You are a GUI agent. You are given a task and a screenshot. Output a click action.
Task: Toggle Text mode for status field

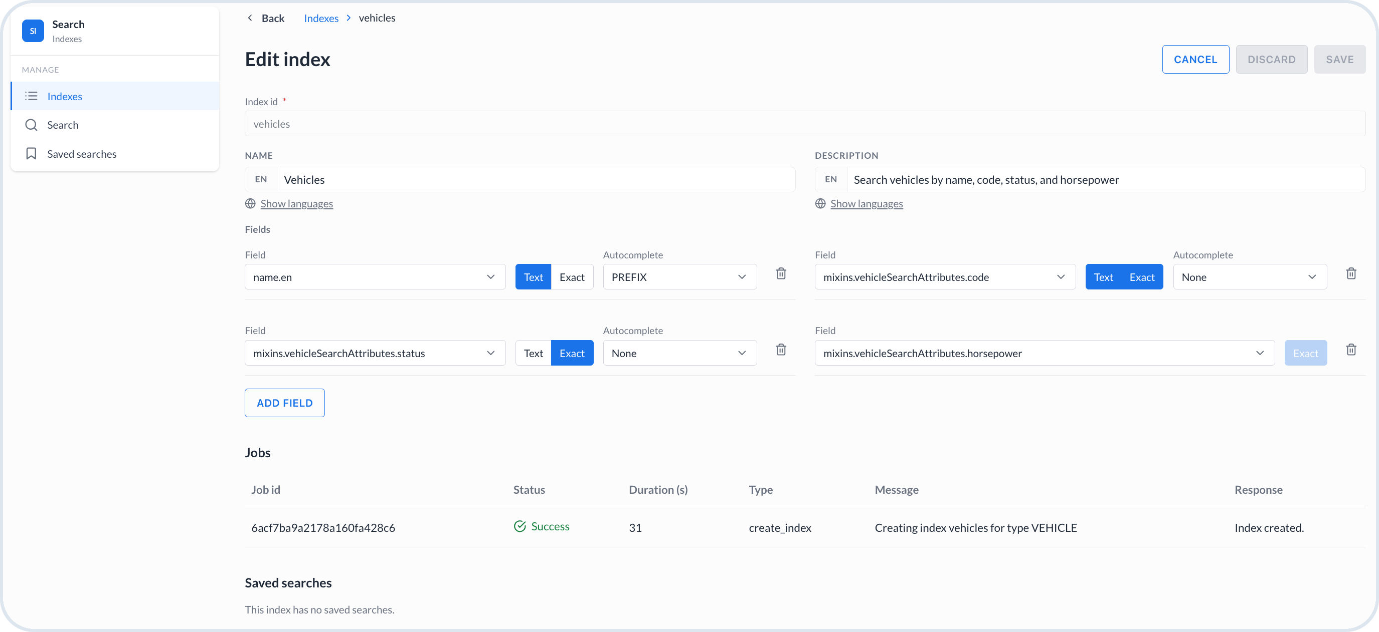(x=533, y=354)
